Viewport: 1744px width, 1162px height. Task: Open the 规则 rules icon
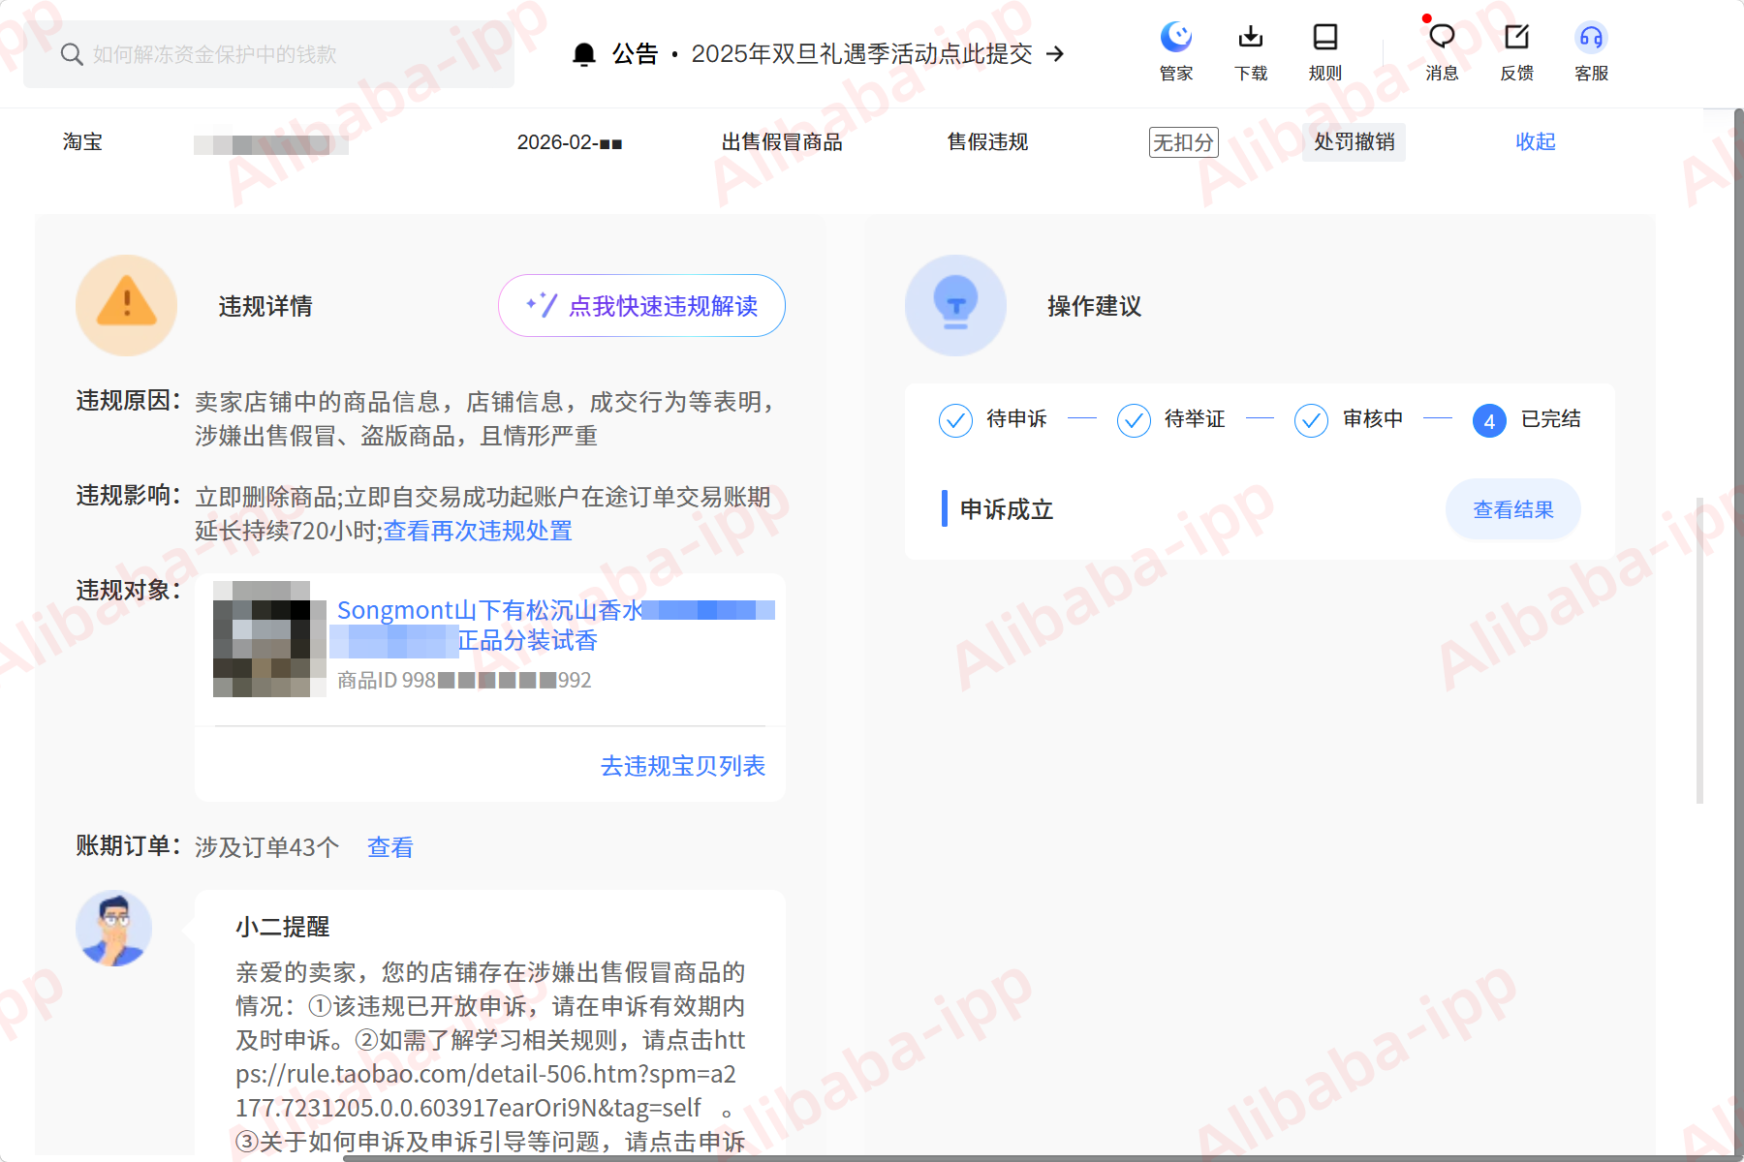pyautogui.click(x=1325, y=51)
